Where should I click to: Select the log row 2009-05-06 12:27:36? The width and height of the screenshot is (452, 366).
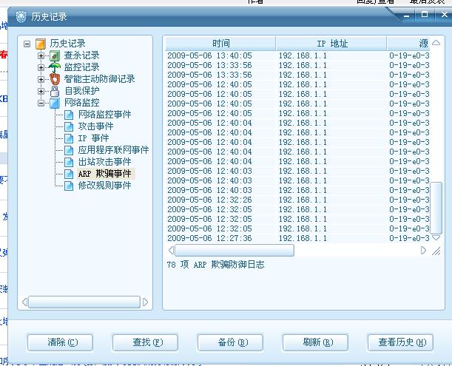point(297,238)
